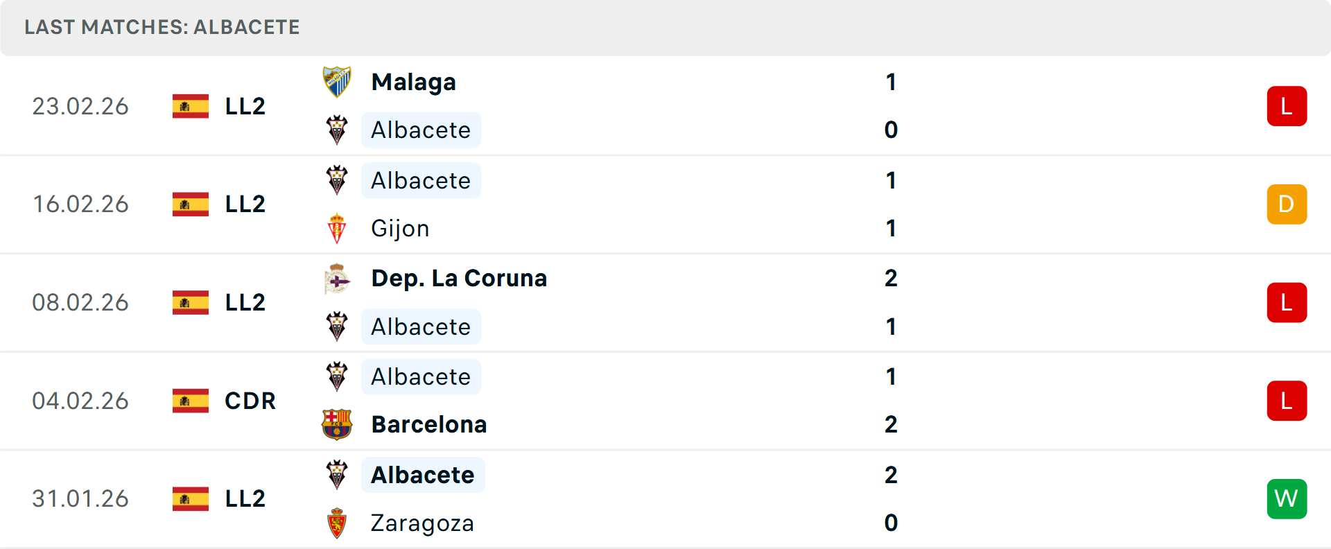1331x549 pixels.
Task: Select the CDR competition label
Action: pos(250,401)
